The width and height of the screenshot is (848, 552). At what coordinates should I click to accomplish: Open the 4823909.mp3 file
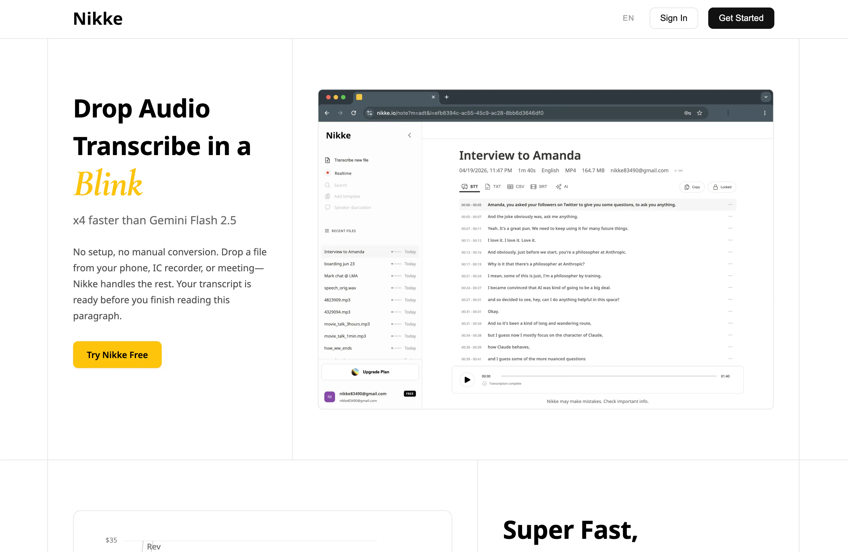(370, 300)
